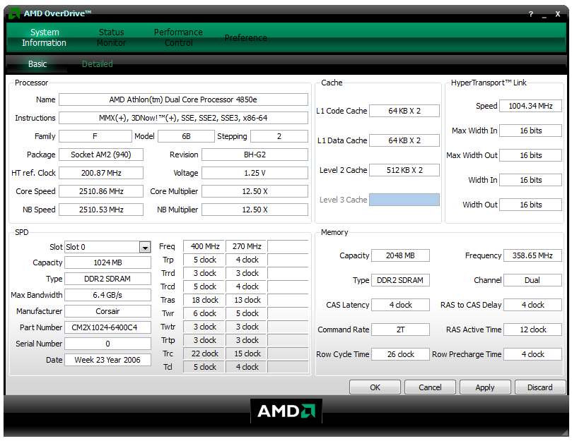Click HyperTransport Speed 1004.34 MHz value
Image resolution: width=572 pixels, height=441 pixels.
coord(530,106)
